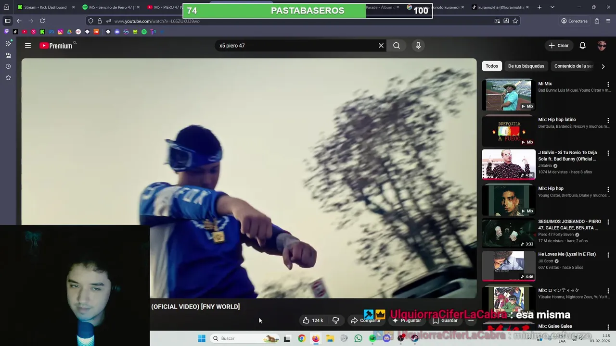This screenshot has height=346, width=616.
Task: Open more actions ellipsis below video
Action: (471, 321)
